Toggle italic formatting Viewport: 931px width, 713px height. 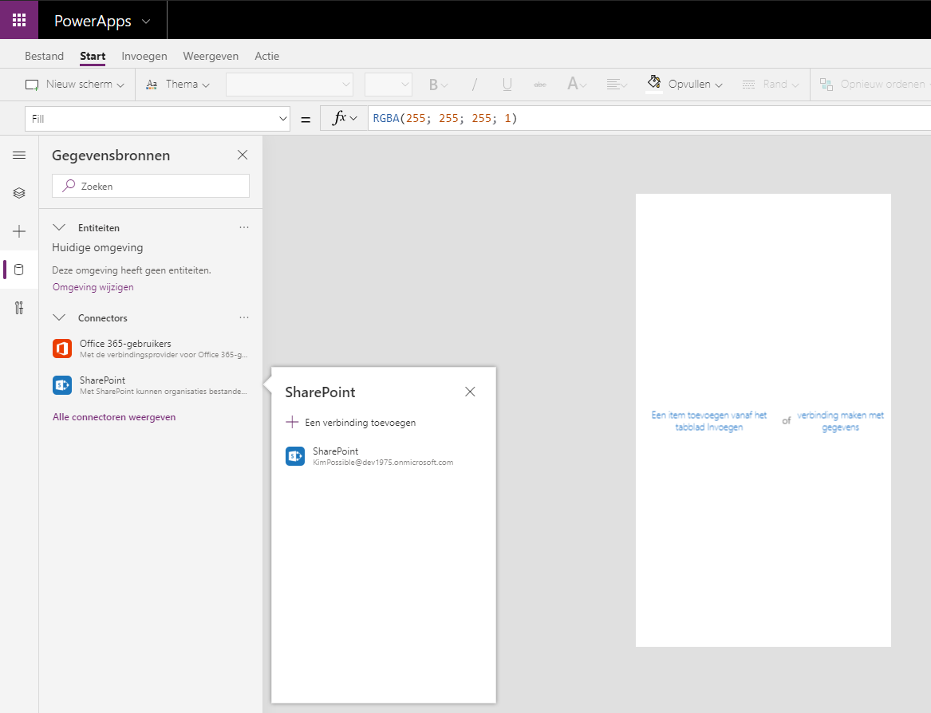coord(475,85)
